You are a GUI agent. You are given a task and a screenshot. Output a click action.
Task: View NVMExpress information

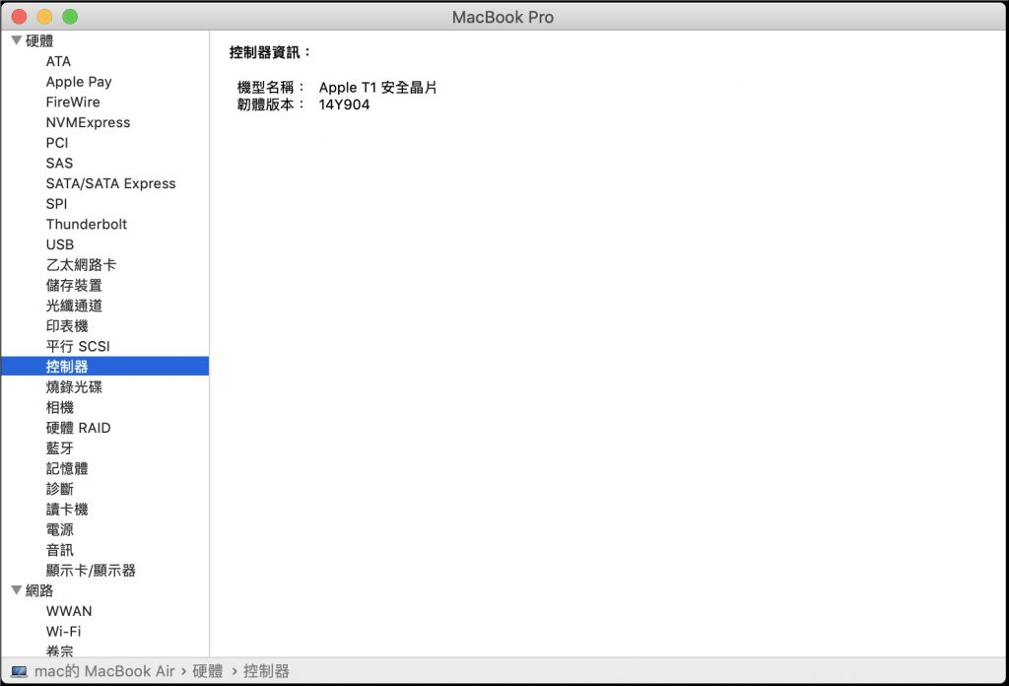point(88,122)
